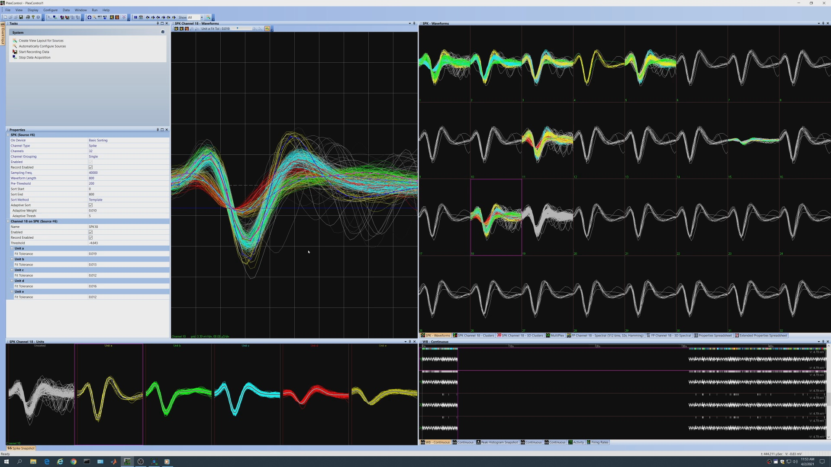The height and width of the screenshot is (467, 831).
Task: Switch to SPK Channel 18 - Clusters tab
Action: [x=473, y=336]
